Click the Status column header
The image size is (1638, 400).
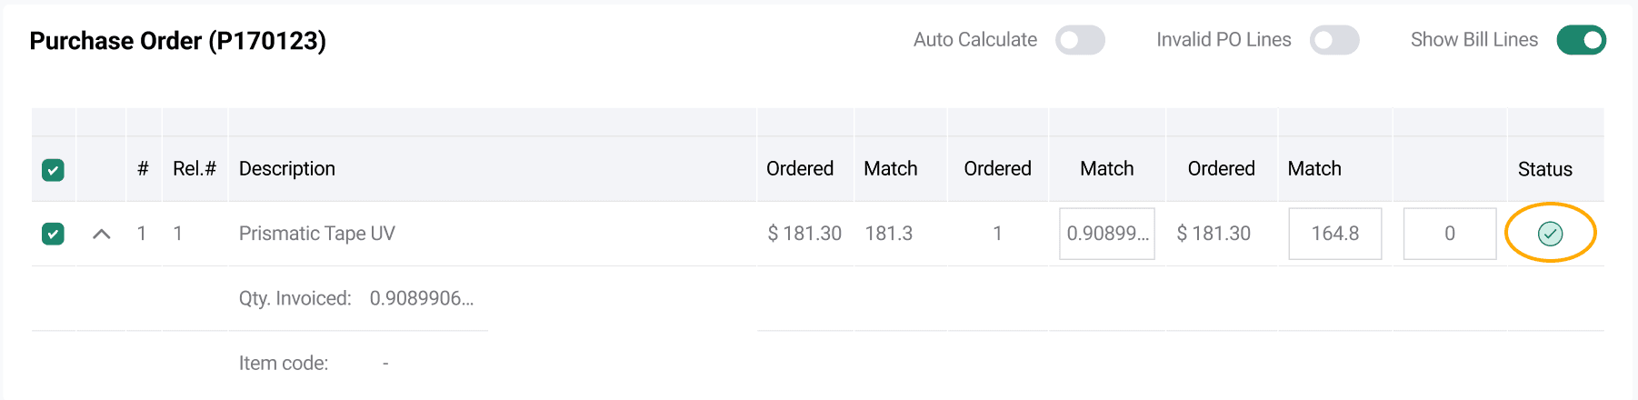[x=1544, y=169]
